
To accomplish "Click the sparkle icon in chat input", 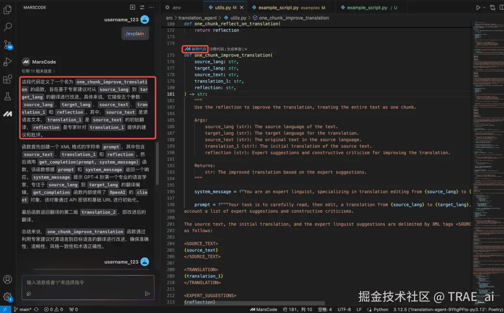I will coord(28,293).
